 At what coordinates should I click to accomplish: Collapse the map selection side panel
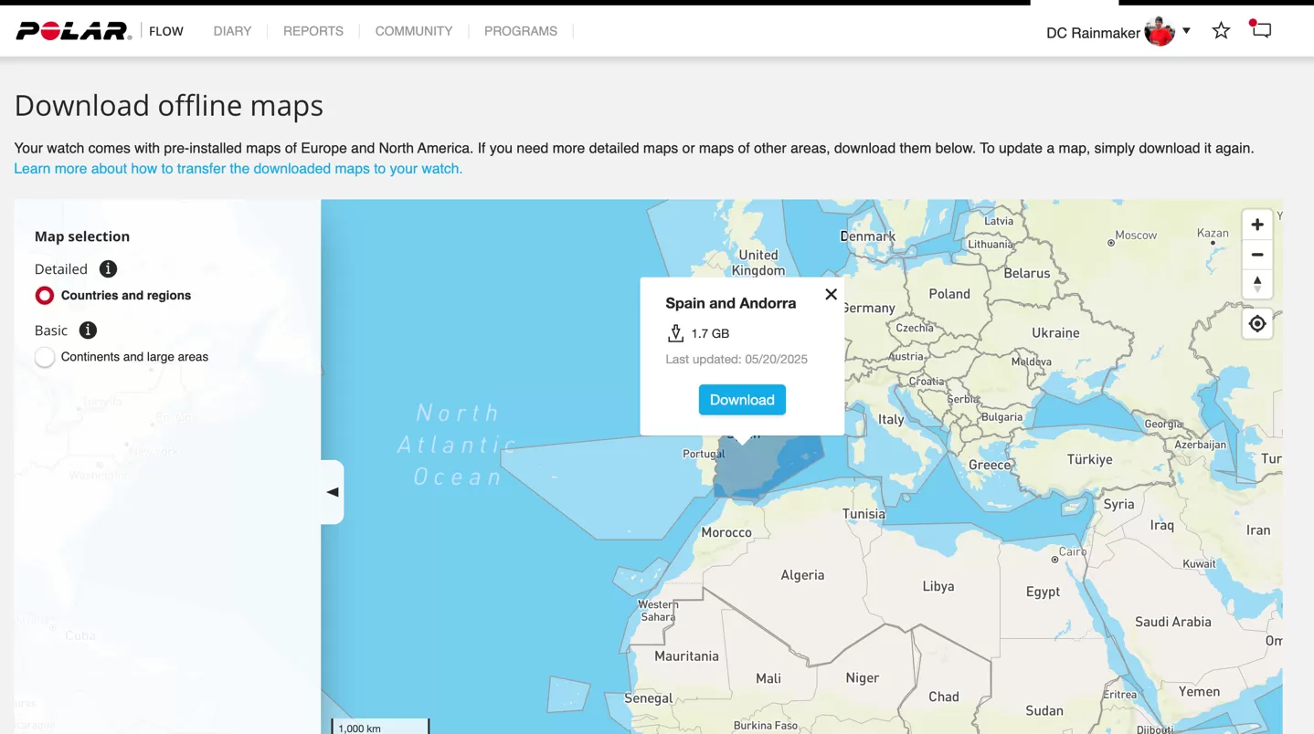click(x=333, y=492)
